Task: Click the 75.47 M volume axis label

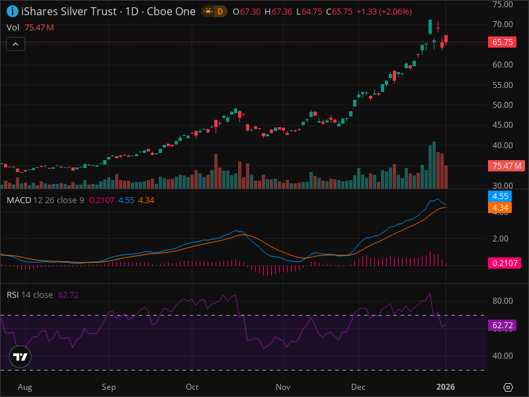Action: click(x=507, y=166)
